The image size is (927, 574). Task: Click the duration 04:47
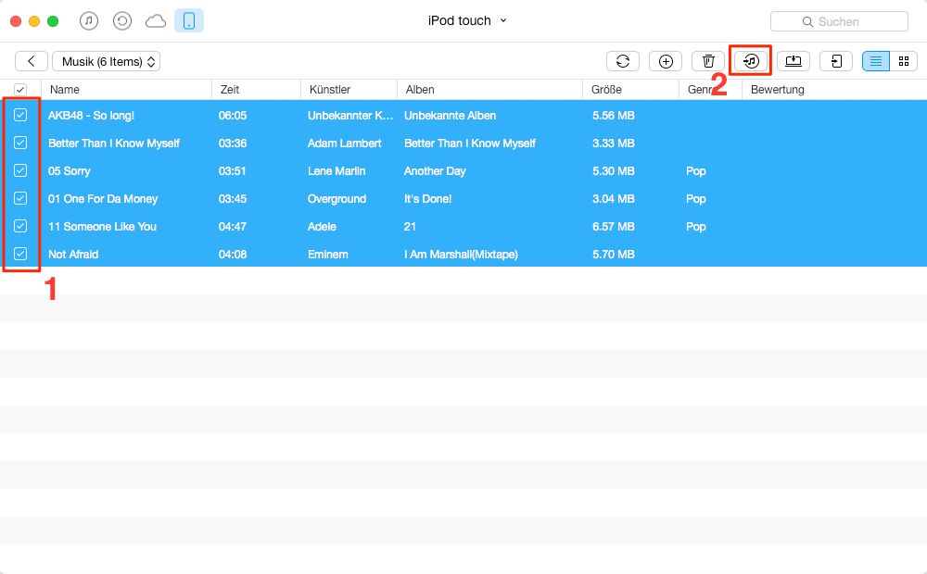pyautogui.click(x=233, y=227)
